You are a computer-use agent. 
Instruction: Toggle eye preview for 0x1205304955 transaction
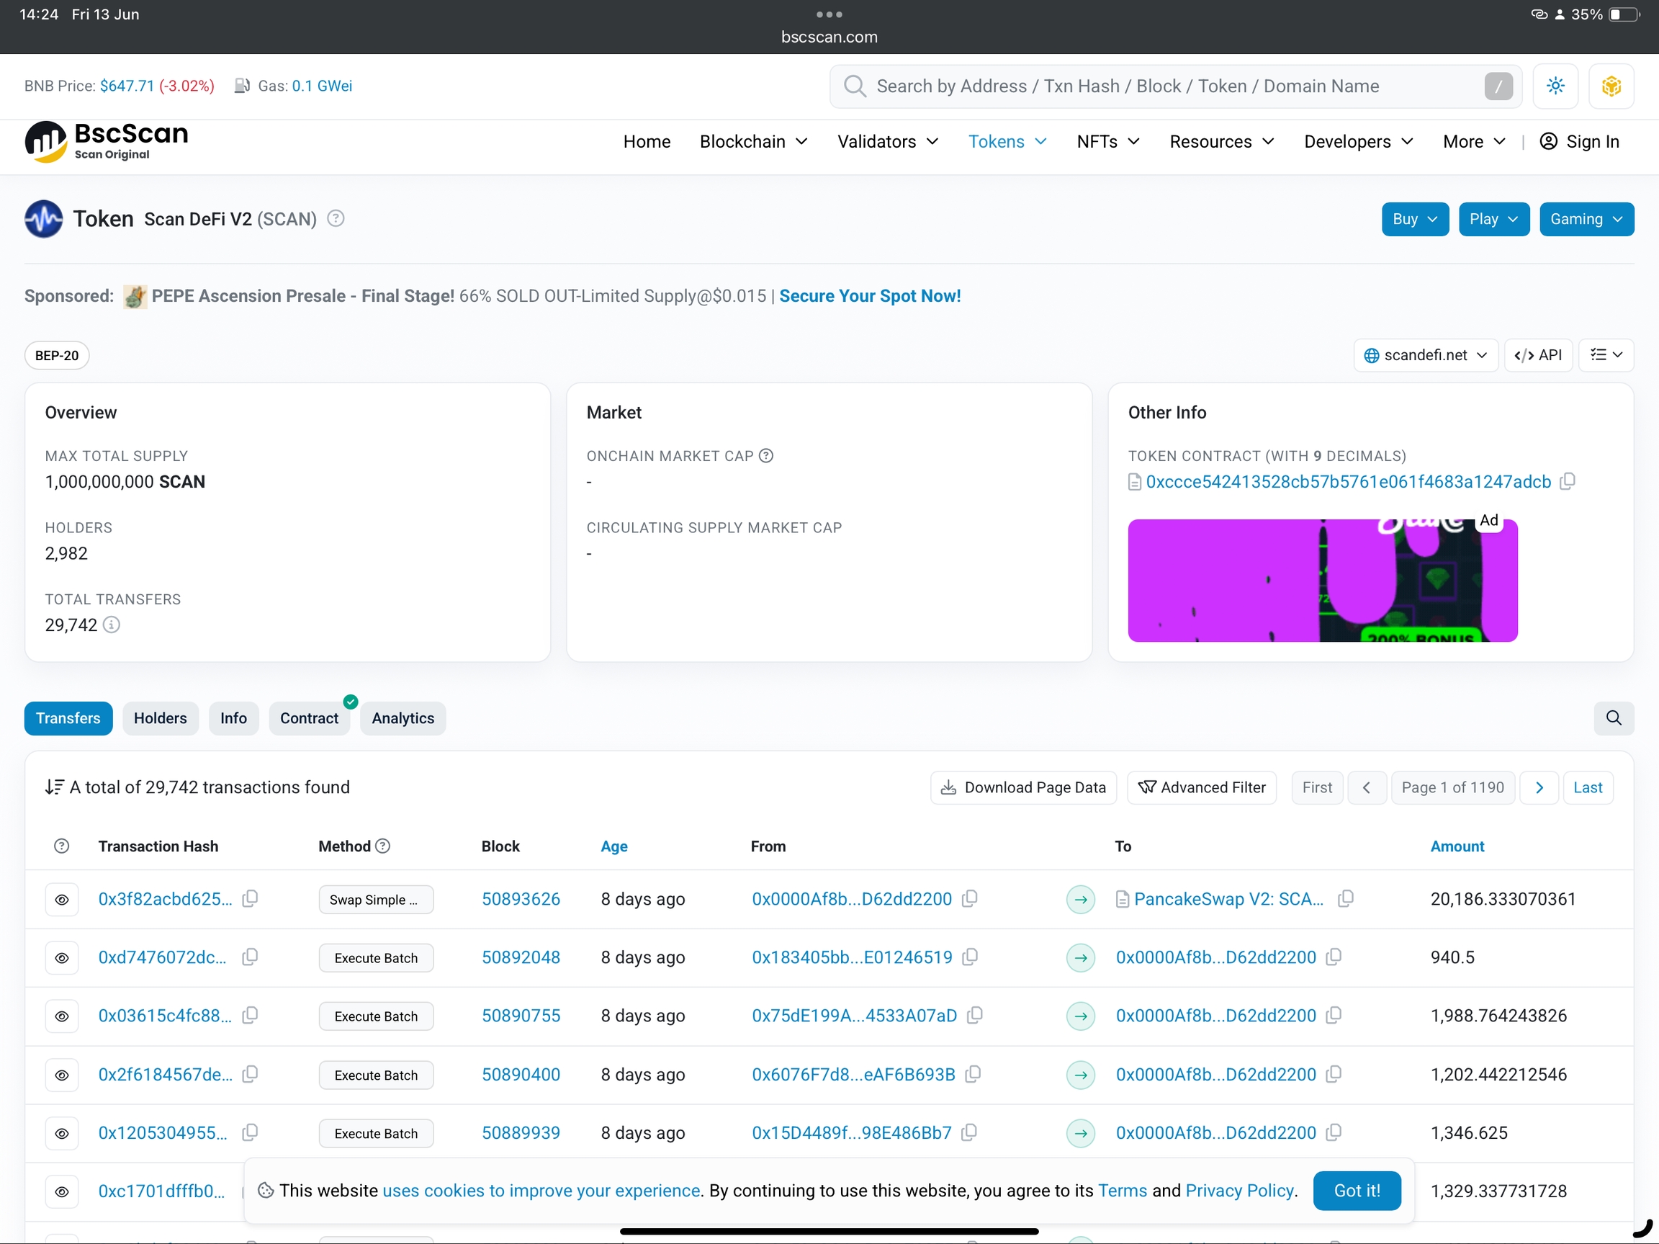[61, 1133]
